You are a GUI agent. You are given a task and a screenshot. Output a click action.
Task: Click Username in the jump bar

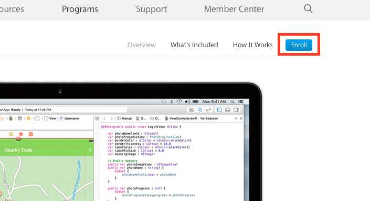(69, 119)
